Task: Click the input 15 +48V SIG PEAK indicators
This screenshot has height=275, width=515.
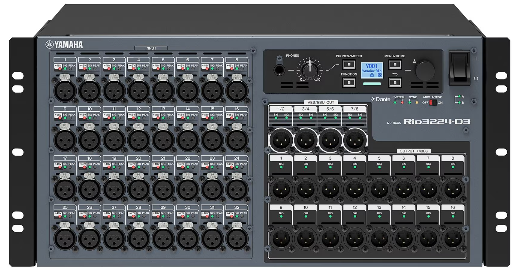Action: [x=212, y=116]
